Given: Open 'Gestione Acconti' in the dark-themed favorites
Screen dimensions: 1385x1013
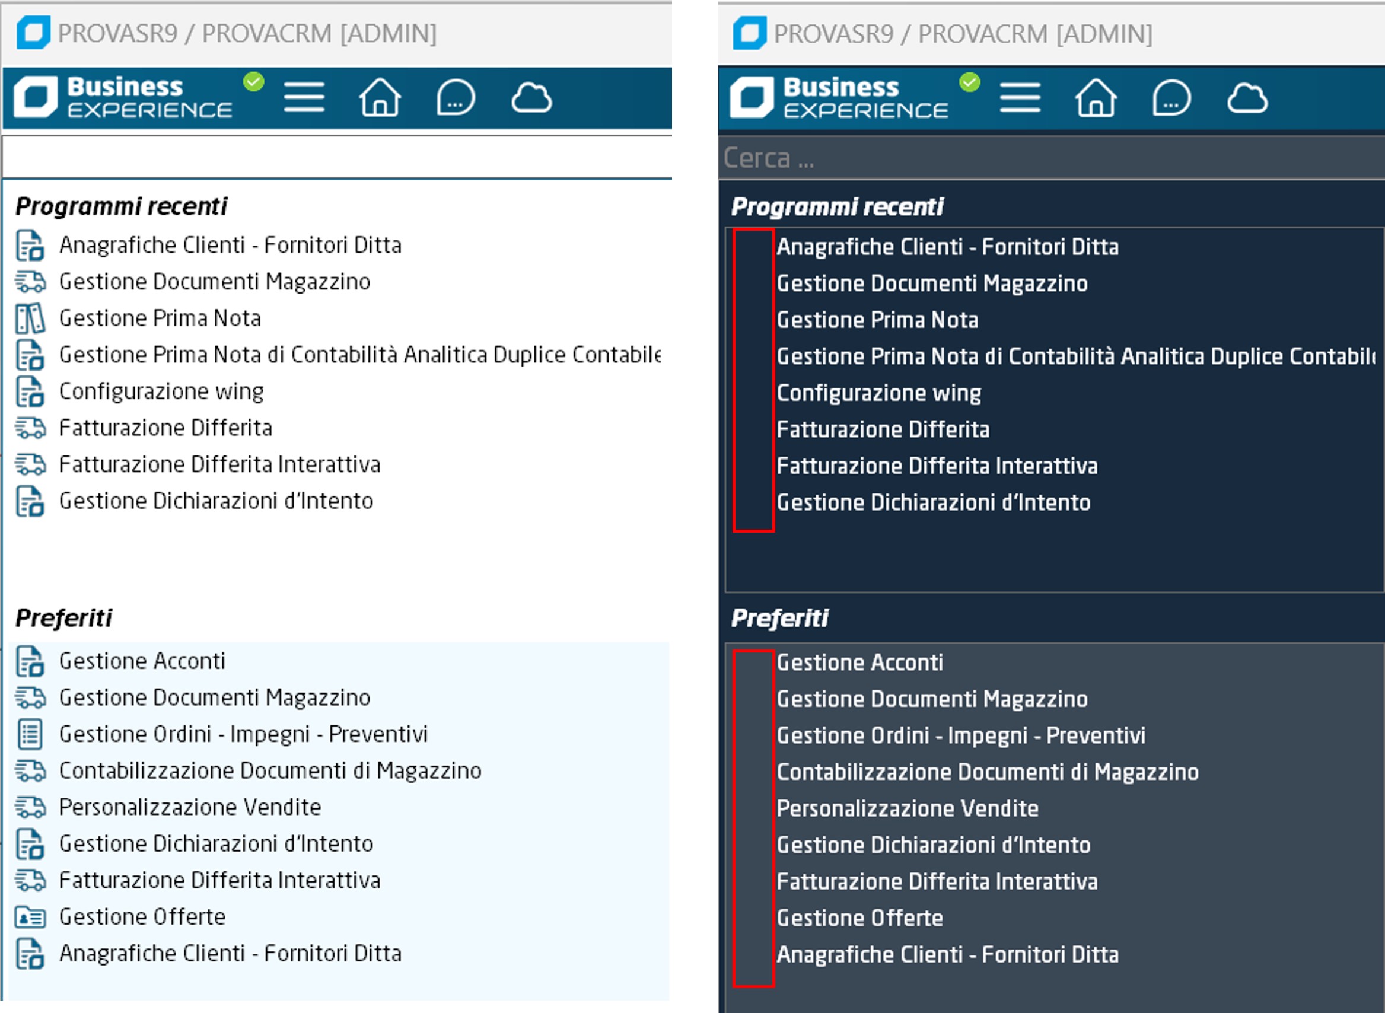Looking at the screenshot, I should (x=859, y=663).
